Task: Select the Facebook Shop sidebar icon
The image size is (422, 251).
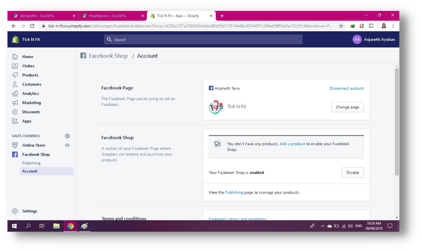Action: [x=15, y=154]
